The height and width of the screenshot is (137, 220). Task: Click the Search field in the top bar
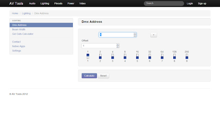tap(164, 3)
